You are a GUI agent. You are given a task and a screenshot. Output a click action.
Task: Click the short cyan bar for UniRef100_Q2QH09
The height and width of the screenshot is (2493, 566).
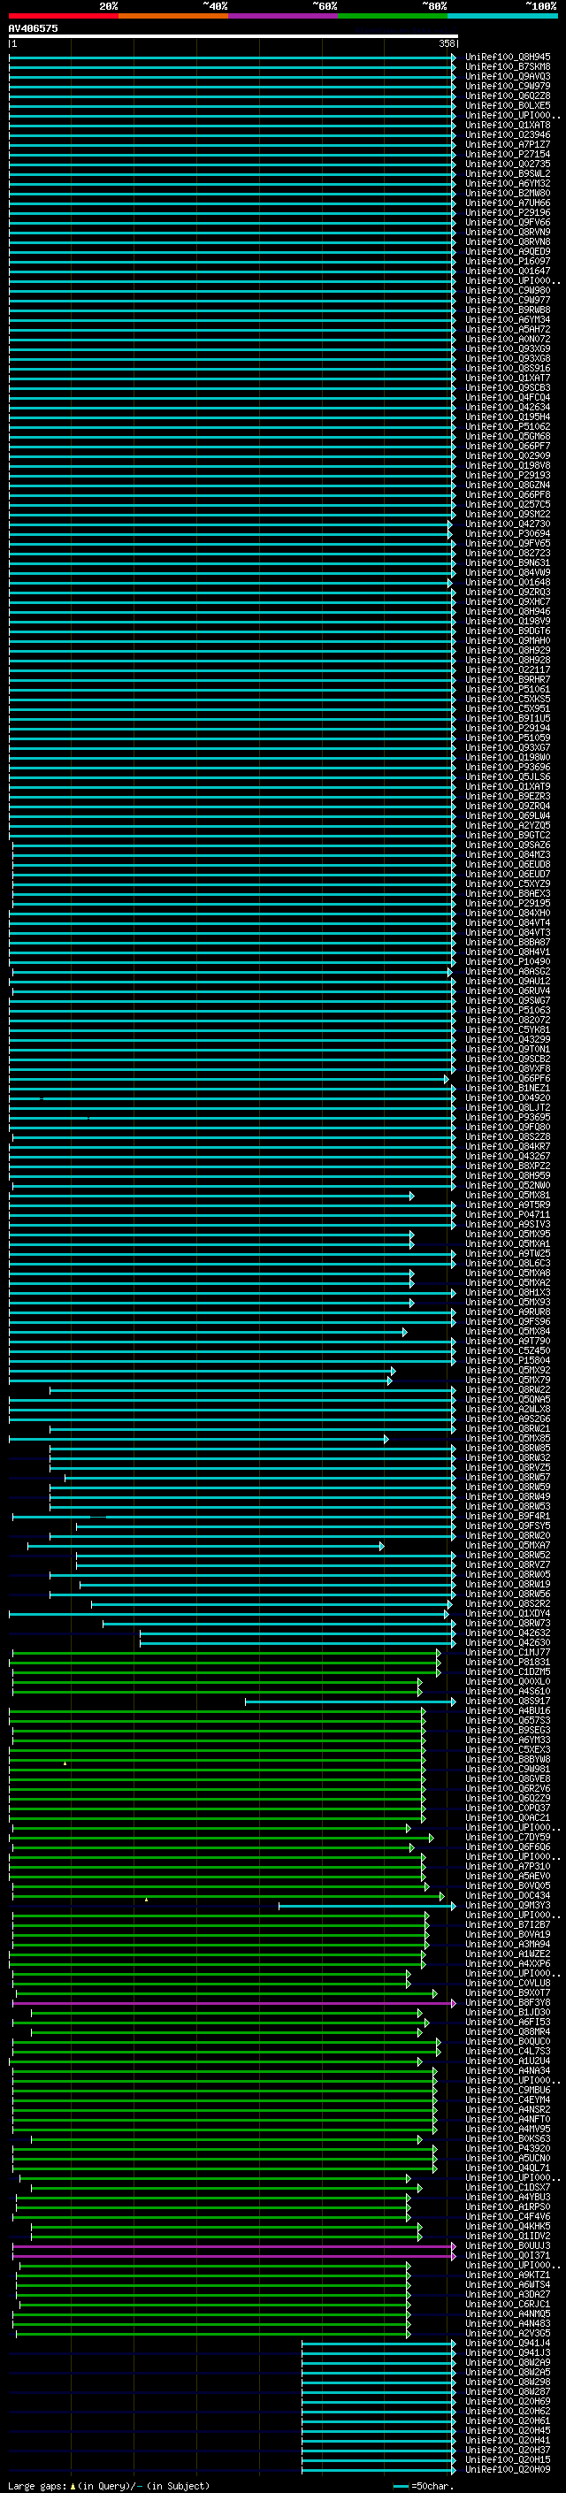(x=379, y=2470)
